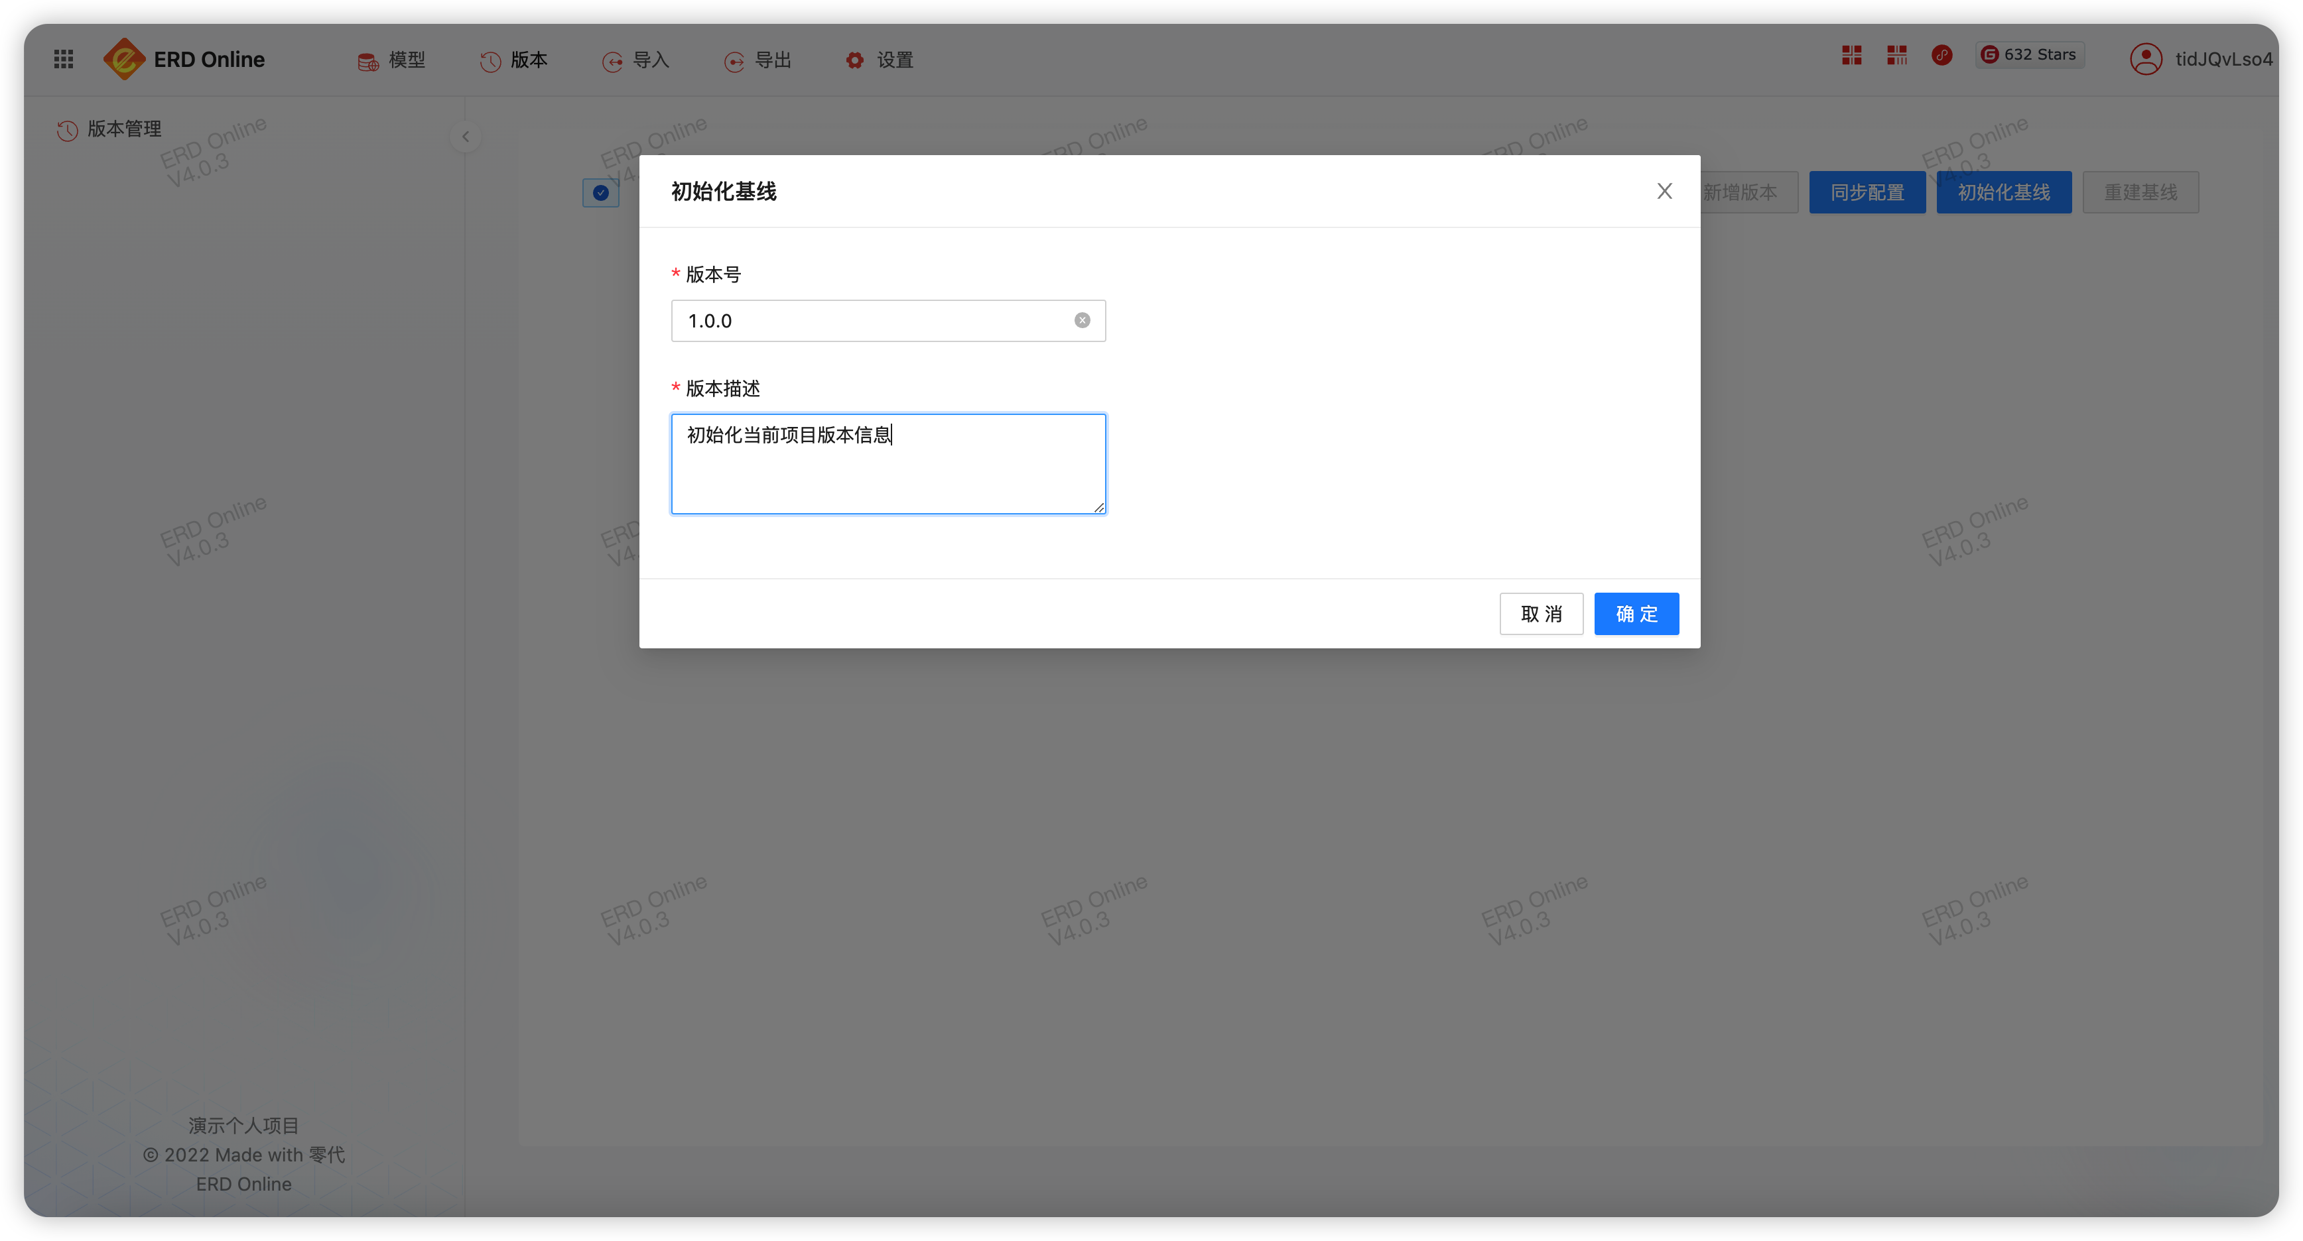
Task: Click the 同步配置 button
Action: click(1868, 192)
